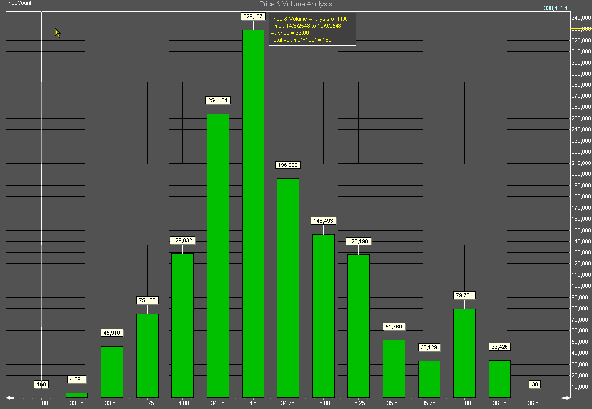Click the green bar at price 34.50
The image size is (592, 409).
(253, 214)
